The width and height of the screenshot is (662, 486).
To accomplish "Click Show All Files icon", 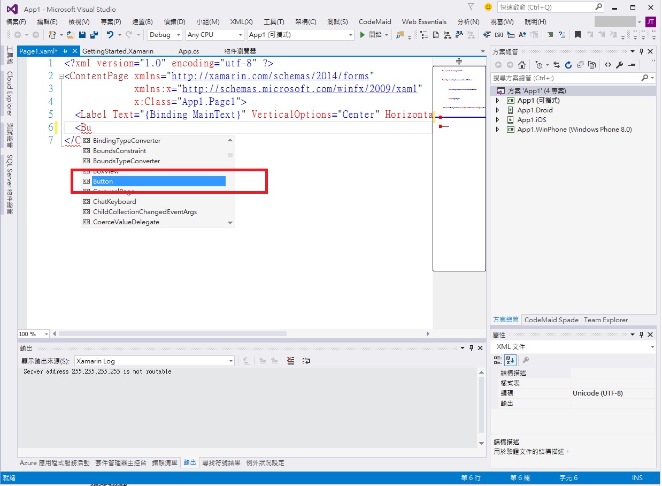I will point(592,65).
